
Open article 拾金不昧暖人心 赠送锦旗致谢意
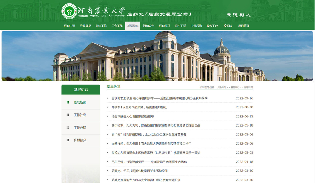tap(133, 116)
